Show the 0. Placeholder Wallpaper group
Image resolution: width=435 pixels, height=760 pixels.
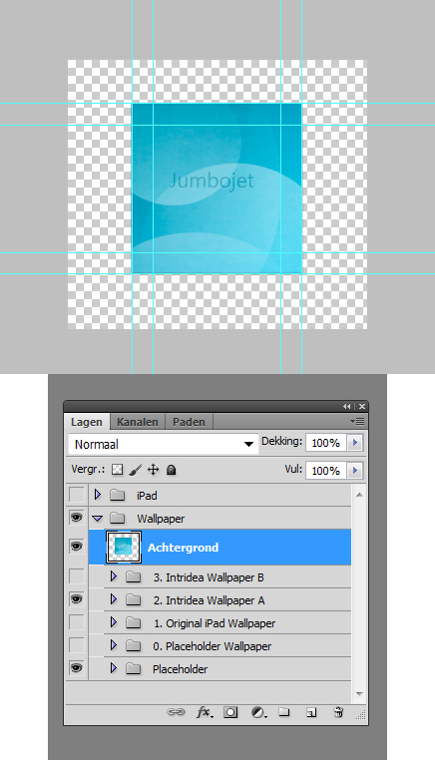pyautogui.click(x=77, y=645)
